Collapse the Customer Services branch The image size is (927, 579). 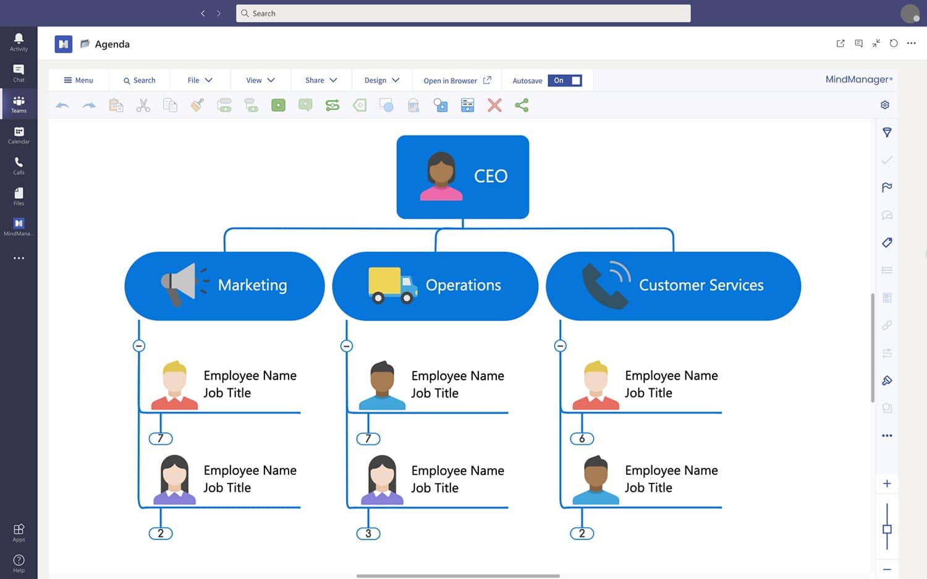click(560, 346)
